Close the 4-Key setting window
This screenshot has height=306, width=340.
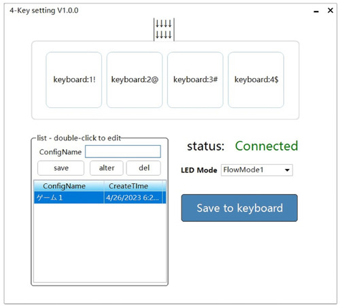pos(330,10)
